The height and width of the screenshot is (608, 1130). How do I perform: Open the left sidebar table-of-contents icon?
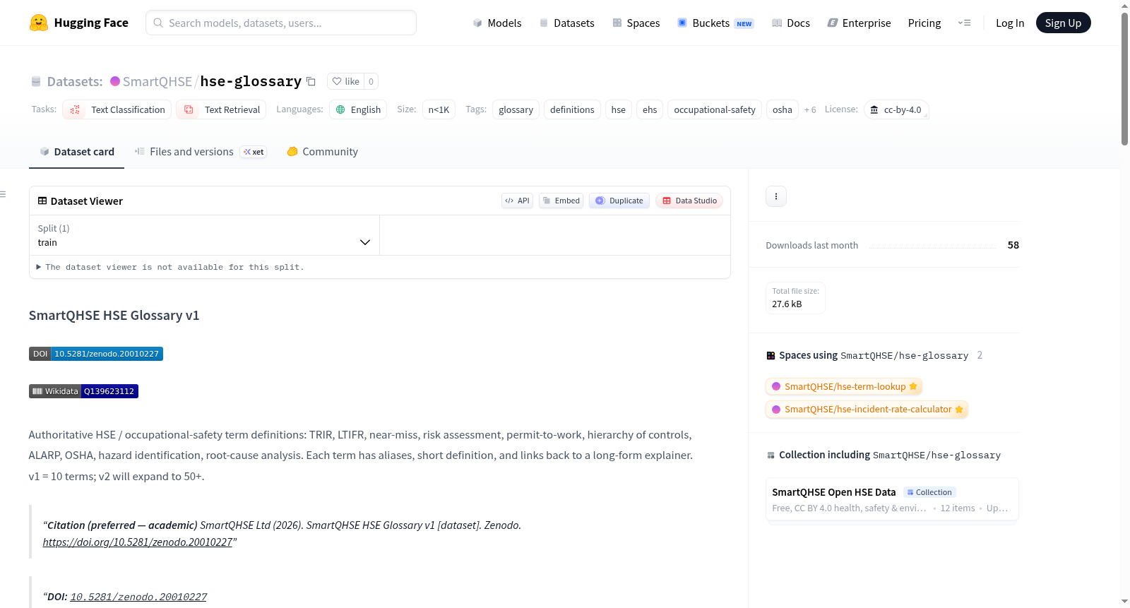[x=3, y=194]
